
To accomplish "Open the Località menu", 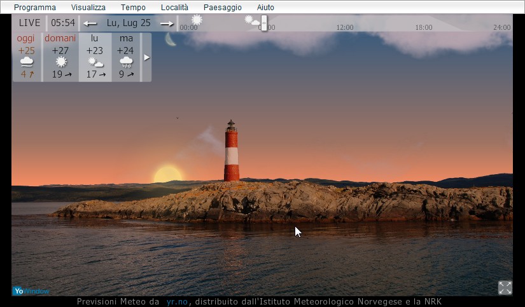I will pyautogui.click(x=174, y=8).
